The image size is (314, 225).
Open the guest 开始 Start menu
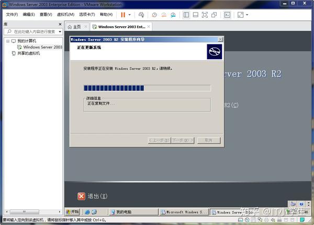tap(72, 212)
